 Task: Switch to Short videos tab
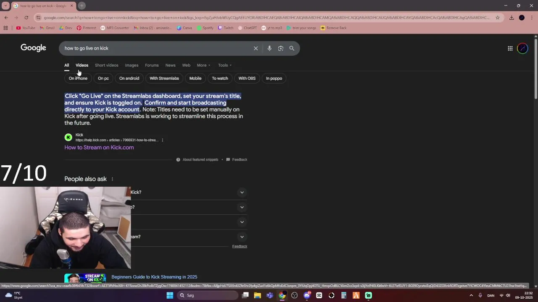click(x=106, y=65)
